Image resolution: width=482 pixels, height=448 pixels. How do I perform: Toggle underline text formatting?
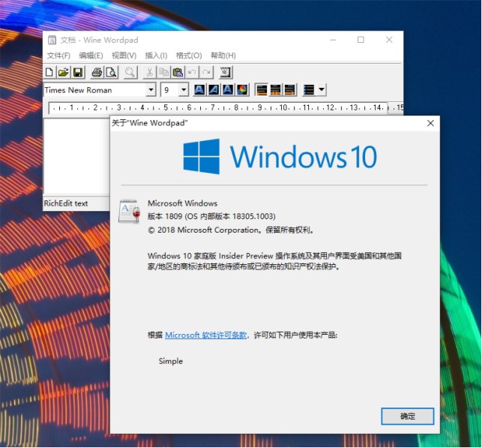[x=228, y=90]
